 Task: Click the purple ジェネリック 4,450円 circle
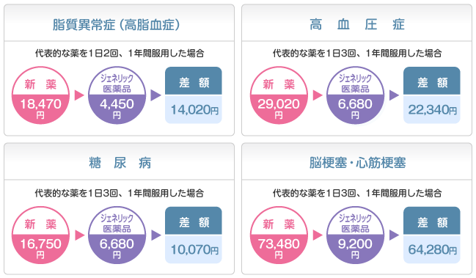(x=117, y=95)
